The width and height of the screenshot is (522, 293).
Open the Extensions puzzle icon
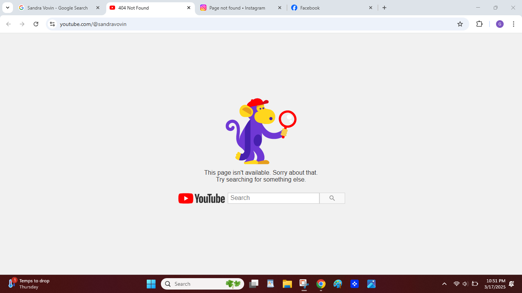point(479,24)
